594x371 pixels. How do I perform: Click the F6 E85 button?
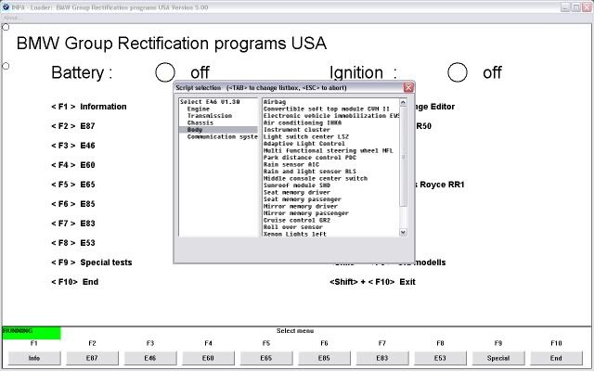(324, 358)
